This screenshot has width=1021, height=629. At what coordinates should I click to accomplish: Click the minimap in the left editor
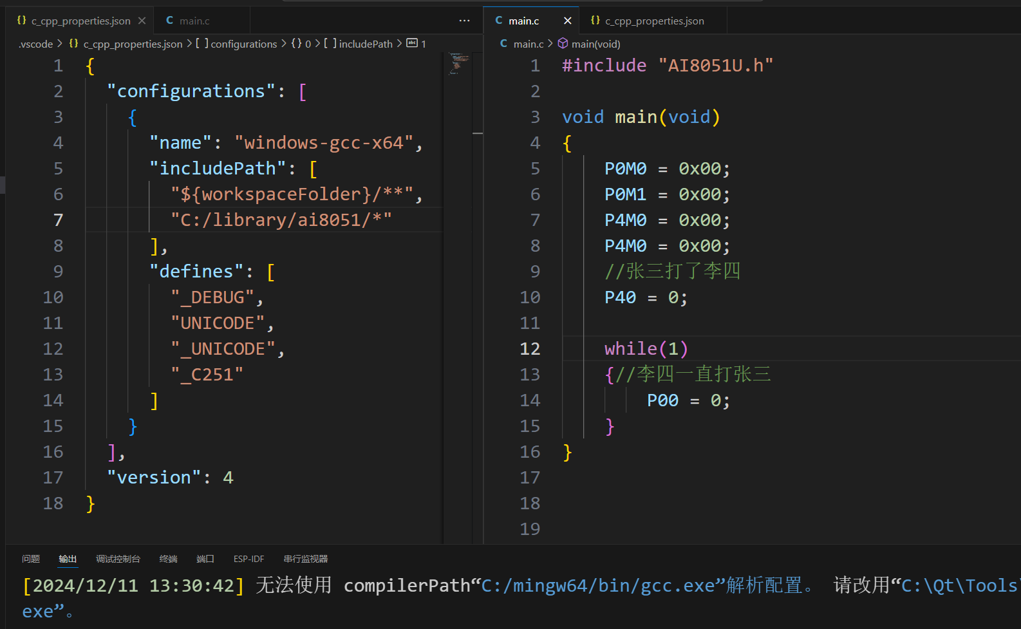pyautogui.click(x=458, y=64)
